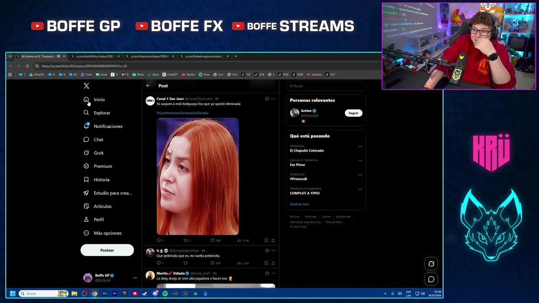Reply to the Canal 1 San Juan post
The image size is (539, 303).
159,240
